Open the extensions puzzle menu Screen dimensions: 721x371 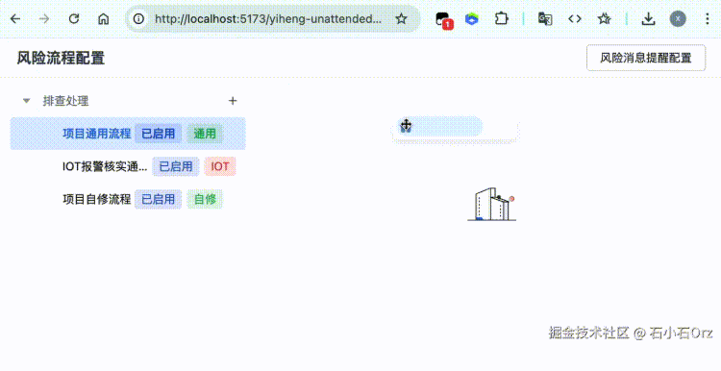pos(501,19)
